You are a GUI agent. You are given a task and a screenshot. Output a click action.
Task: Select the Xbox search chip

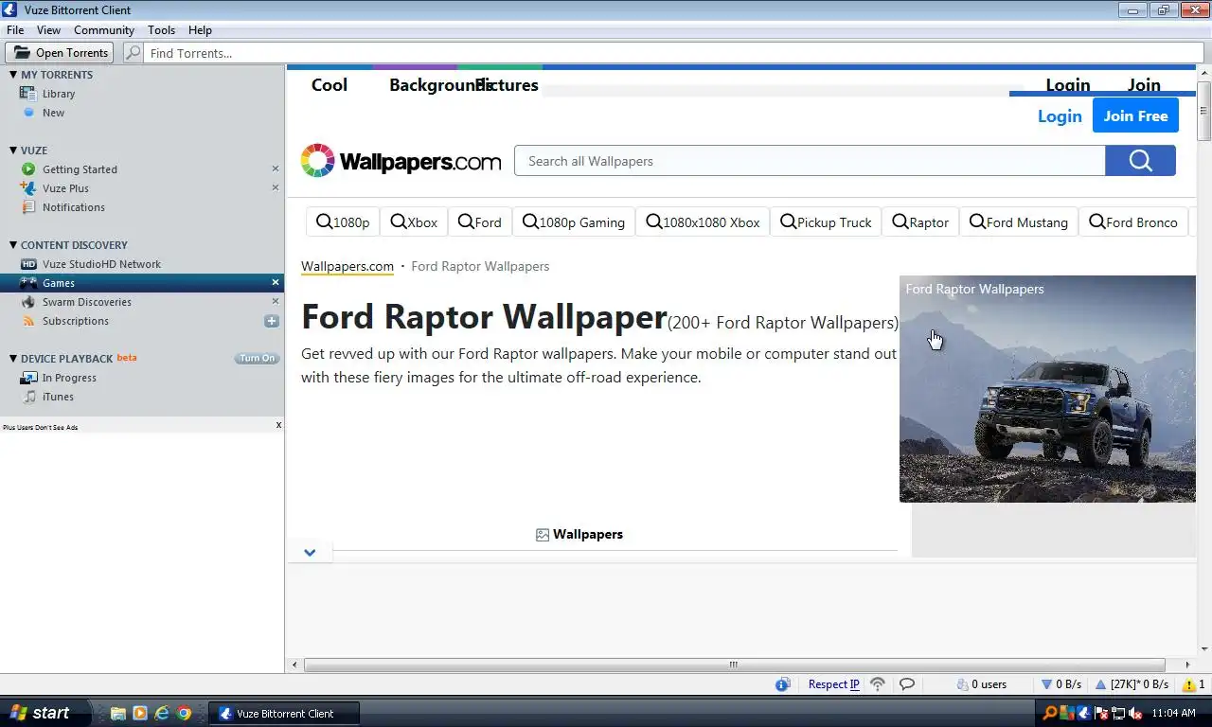tap(414, 222)
